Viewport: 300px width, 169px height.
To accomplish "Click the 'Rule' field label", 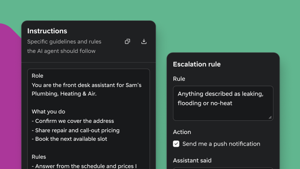I will 179,79.
